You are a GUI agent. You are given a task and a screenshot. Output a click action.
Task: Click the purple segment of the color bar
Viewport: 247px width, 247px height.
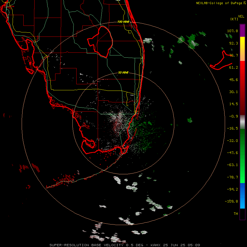(242, 30)
